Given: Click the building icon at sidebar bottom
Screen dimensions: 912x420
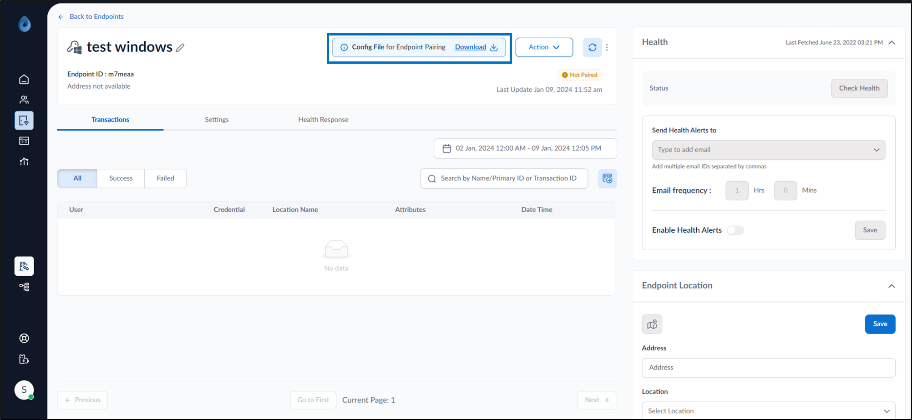Looking at the screenshot, I should [24, 359].
